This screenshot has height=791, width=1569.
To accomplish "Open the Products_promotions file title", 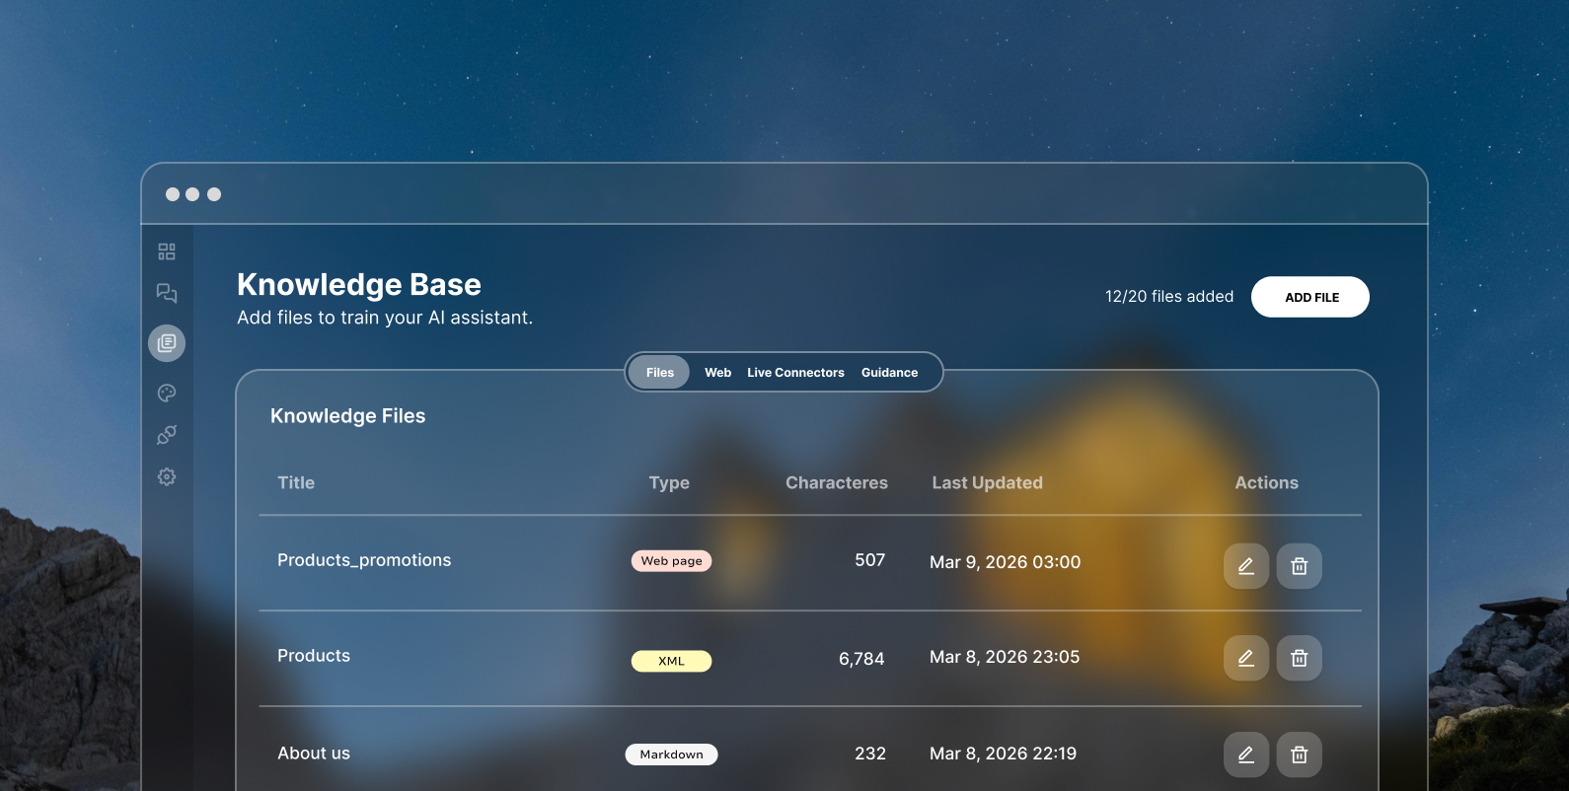I will pyautogui.click(x=364, y=560).
